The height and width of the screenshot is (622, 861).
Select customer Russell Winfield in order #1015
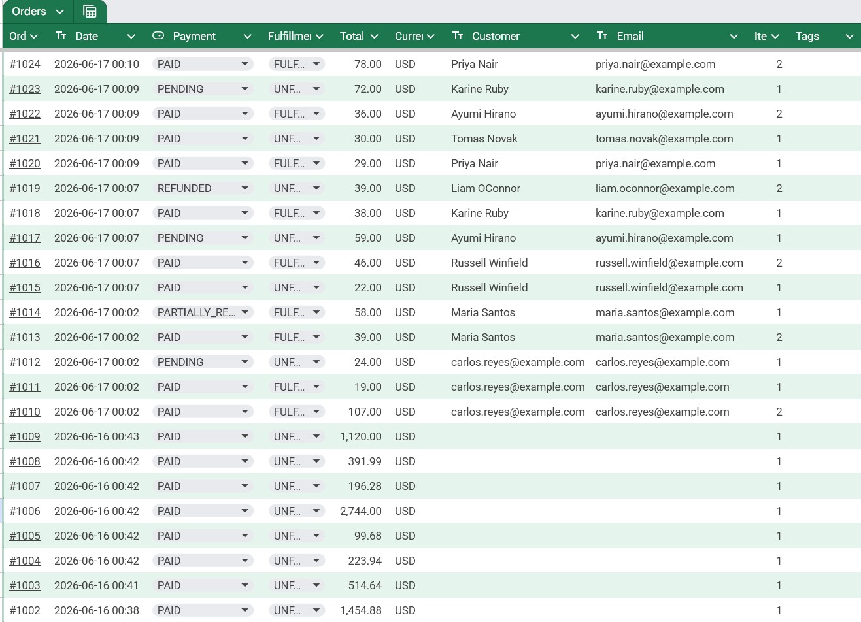click(489, 287)
